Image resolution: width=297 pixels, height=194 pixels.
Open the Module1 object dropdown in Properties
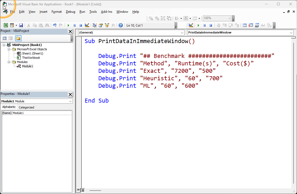click(70, 101)
